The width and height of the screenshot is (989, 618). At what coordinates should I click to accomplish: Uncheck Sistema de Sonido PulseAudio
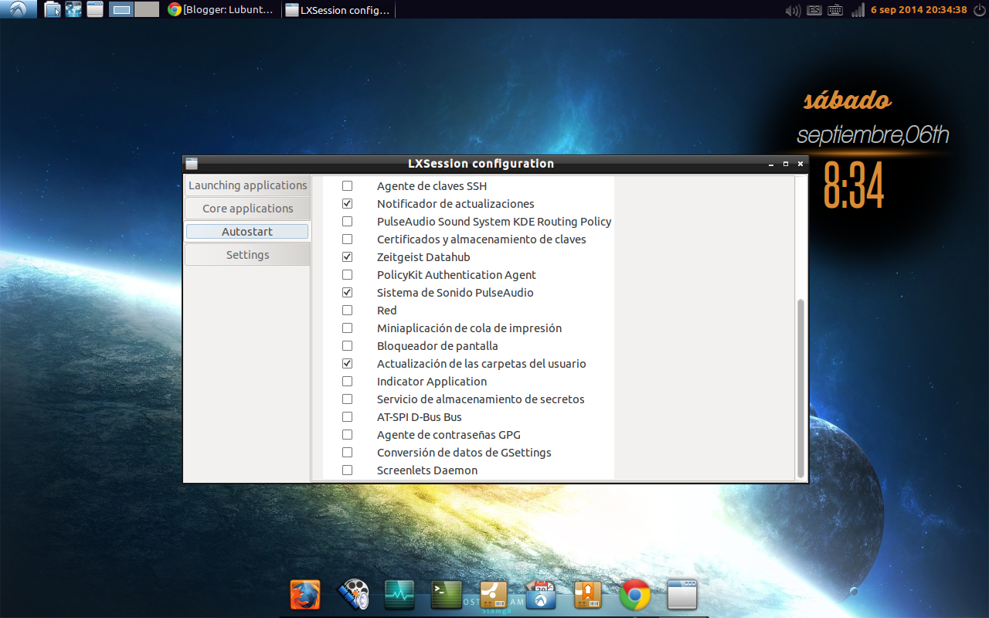point(347,292)
